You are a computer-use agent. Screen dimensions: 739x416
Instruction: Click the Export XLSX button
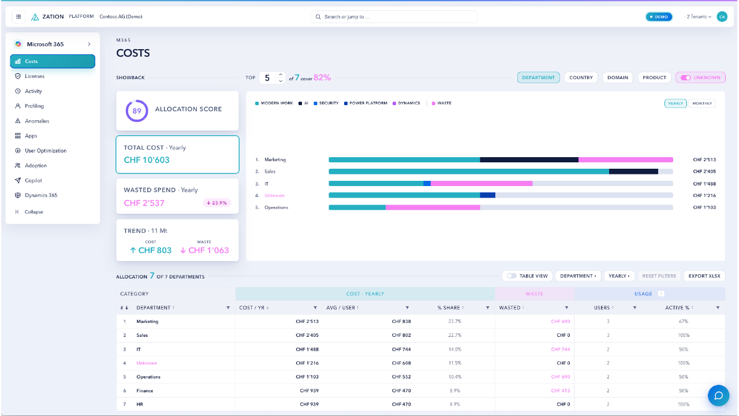(x=704, y=276)
